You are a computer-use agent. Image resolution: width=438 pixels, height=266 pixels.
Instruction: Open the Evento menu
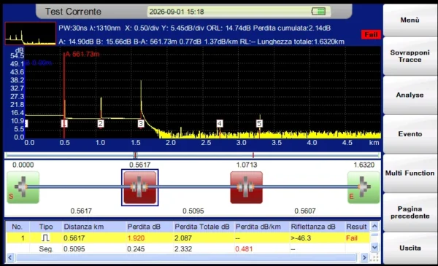(x=410, y=134)
